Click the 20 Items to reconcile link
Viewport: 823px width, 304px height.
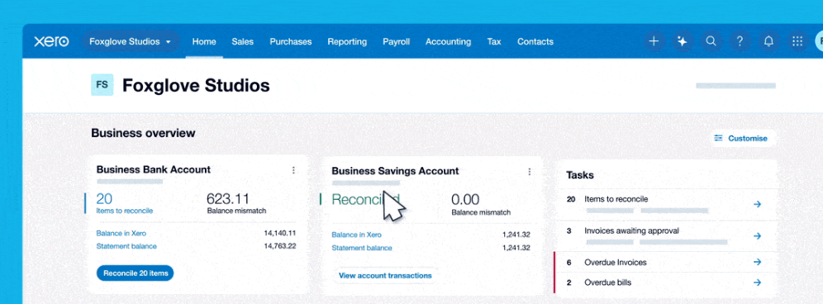(125, 203)
